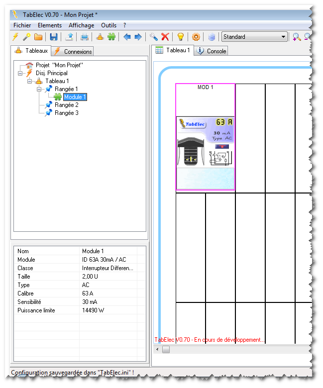Open the ? help menu
This screenshot has width=323, height=388.
click(125, 25)
